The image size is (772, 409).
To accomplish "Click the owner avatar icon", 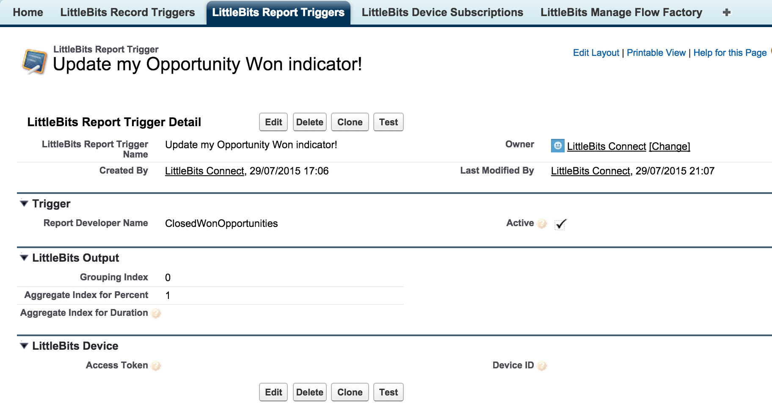I will pyautogui.click(x=557, y=146).
